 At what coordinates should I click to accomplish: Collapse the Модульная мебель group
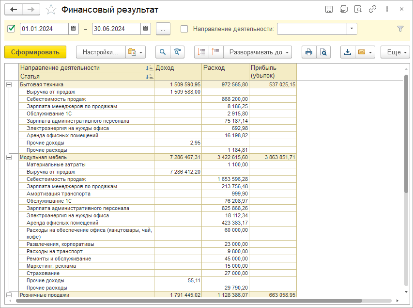[9, 157]
